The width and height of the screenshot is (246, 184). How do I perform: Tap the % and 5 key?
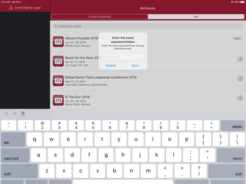(93, 125)
